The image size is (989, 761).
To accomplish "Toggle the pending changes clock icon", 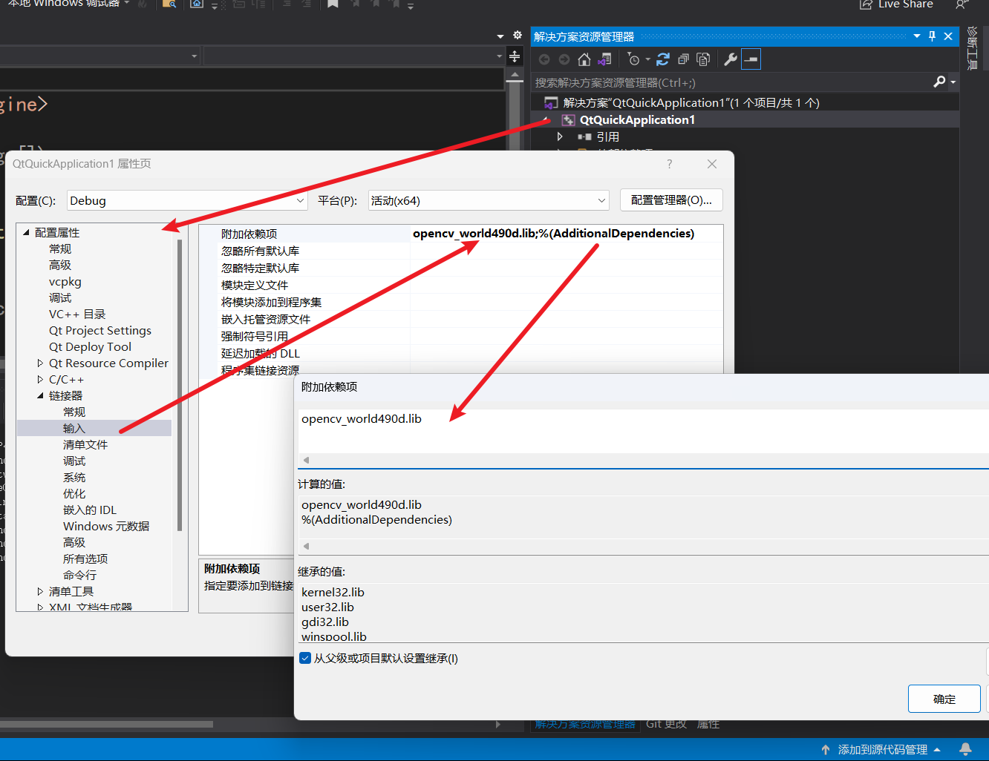I will tap(633, 59).
